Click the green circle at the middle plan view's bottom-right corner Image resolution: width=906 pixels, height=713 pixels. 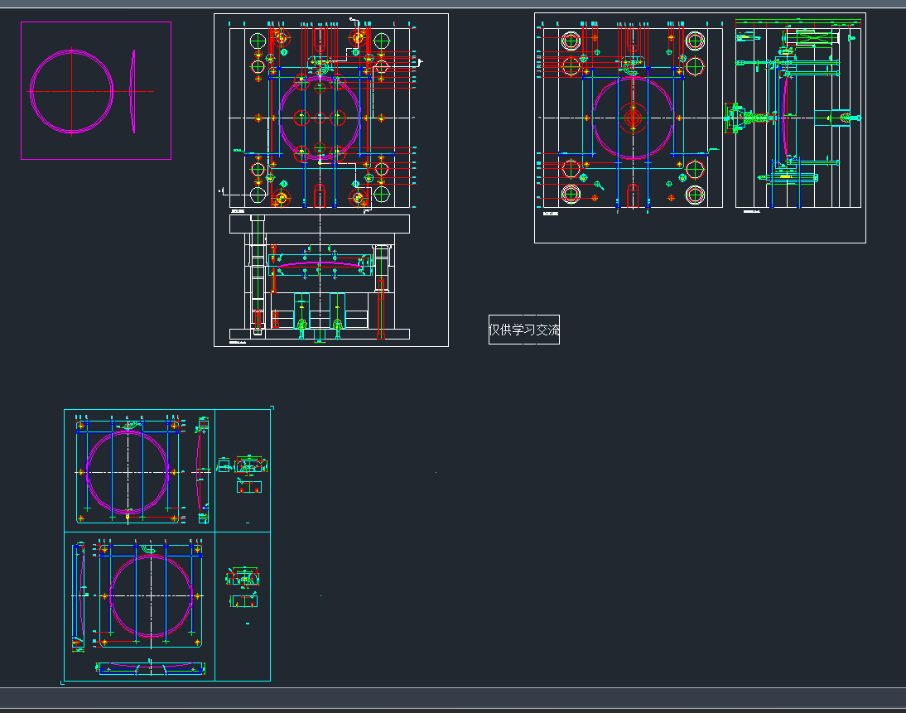381,195
